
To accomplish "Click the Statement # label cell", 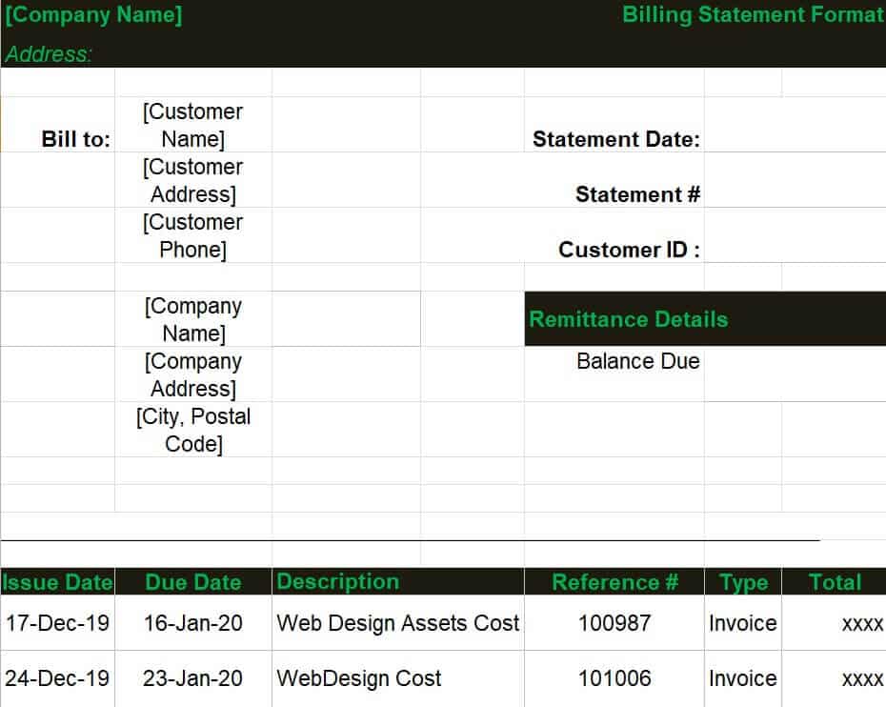I will [x=637, y=194].
